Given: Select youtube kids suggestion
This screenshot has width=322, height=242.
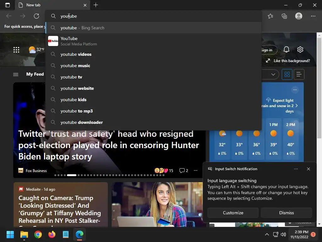Looking at the screenshot, I should tap(153, 100).
